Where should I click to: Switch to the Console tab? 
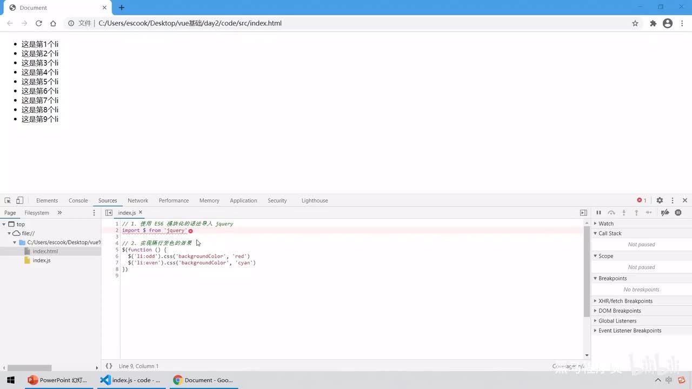pyautogui.click(x=78, y=200)
